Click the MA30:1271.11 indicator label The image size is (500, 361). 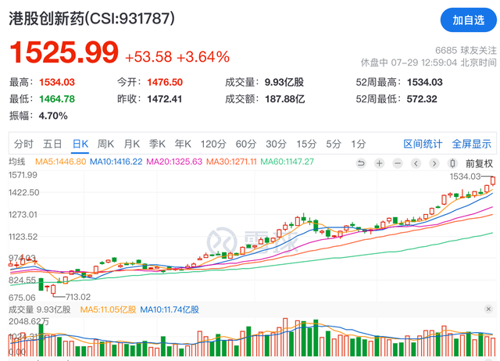pyautogui.click(x=231, y=162)
